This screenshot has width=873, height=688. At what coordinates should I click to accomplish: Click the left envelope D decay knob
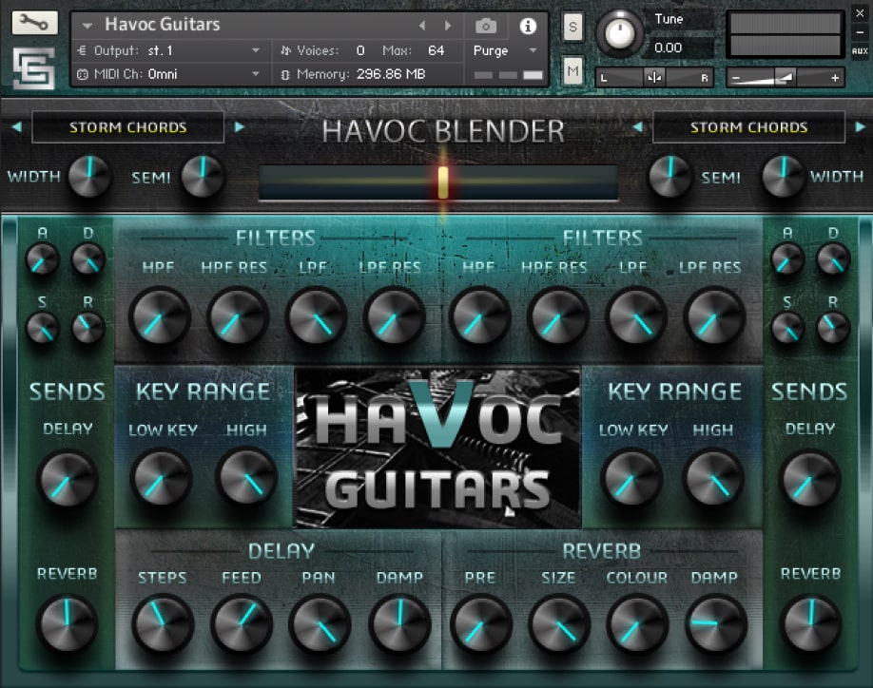click(88, 259)
